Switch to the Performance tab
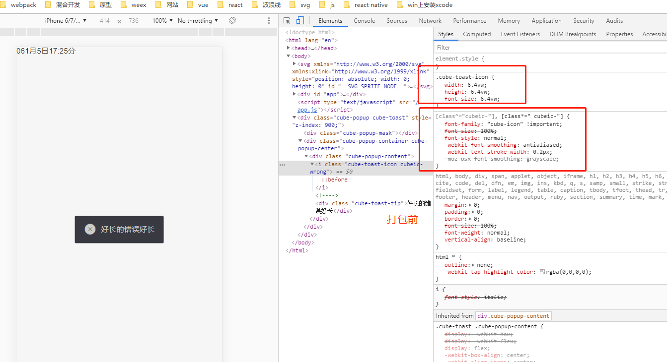Screen dimensions: 667x362 470,21
